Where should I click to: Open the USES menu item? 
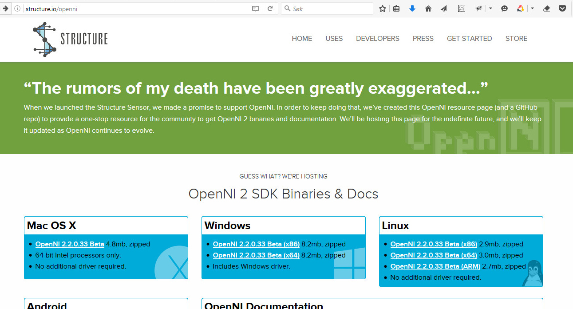(334, 39)
